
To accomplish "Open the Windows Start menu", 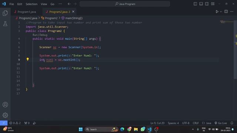I will coord(81,129).
